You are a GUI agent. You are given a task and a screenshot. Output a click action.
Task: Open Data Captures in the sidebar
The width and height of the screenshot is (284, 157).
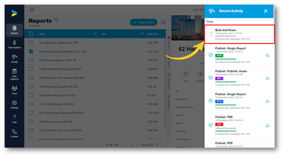point(14,75)
